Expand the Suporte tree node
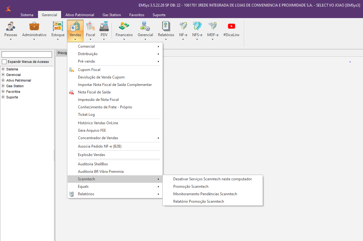Screen dimensions: 363x241 coord(3,97)
